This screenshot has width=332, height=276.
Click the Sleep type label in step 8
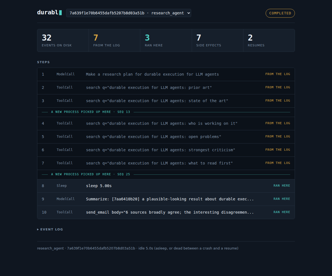point(62,186)
